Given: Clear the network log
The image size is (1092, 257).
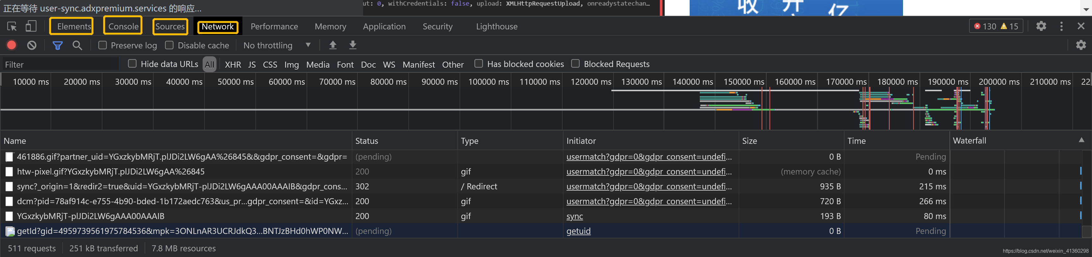Looking at the screenshot, I should point(32,45).
